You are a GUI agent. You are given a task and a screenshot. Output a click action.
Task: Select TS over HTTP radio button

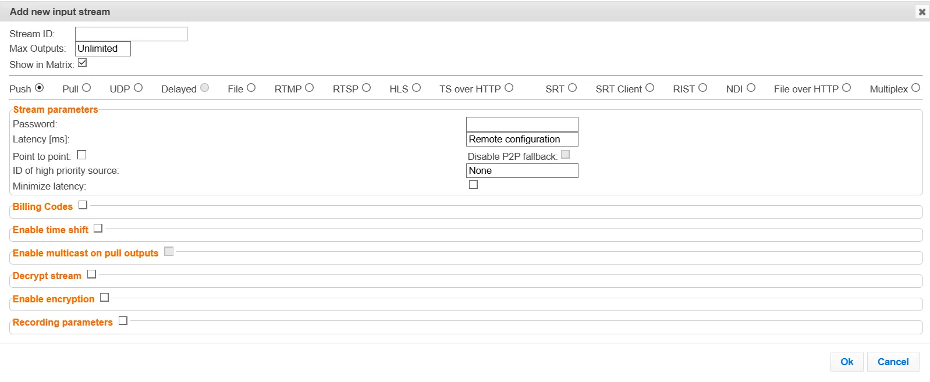(509, 88)
